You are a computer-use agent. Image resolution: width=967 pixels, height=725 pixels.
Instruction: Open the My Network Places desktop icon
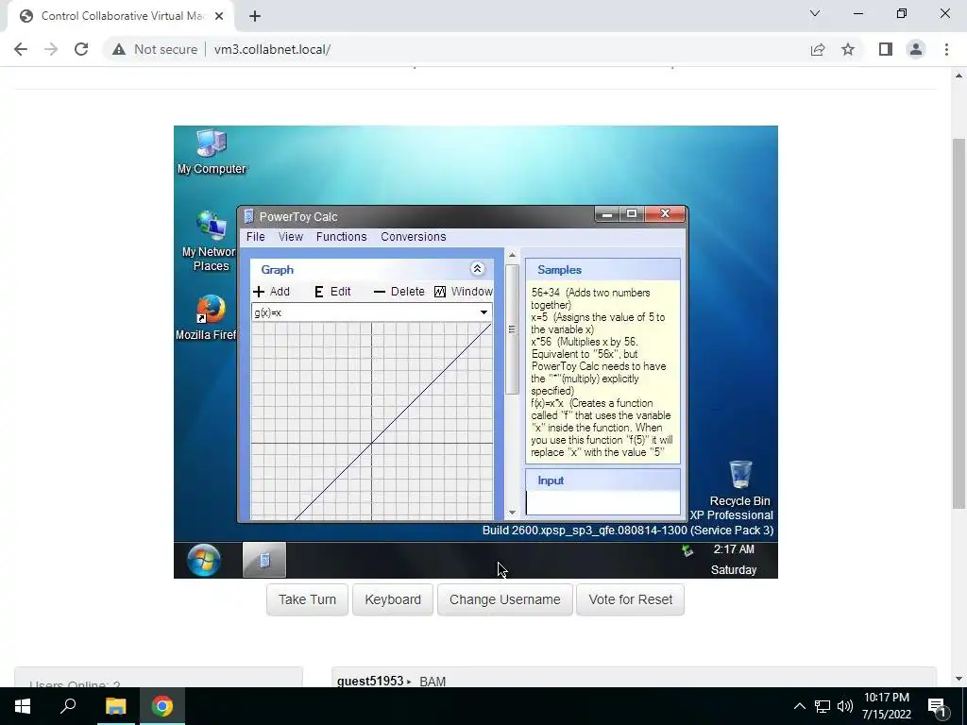(x=211, y=241)
